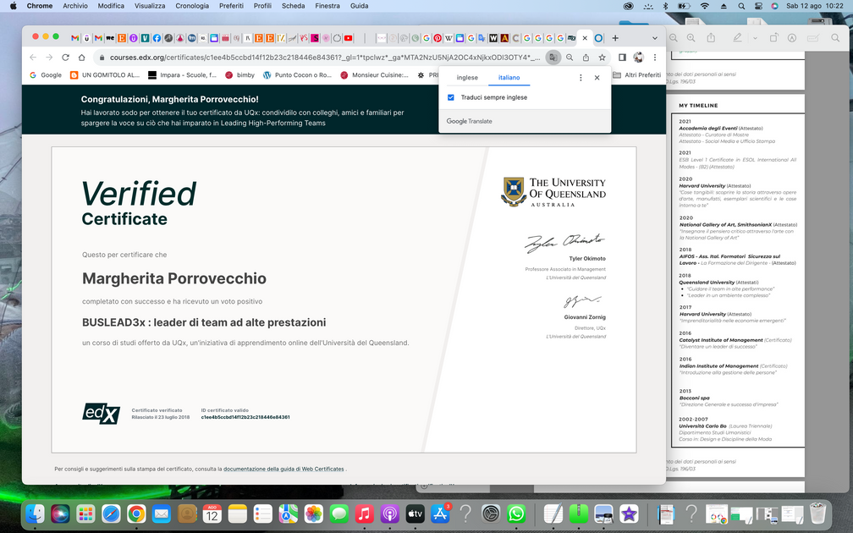Open Finder from the Dock

36,514
